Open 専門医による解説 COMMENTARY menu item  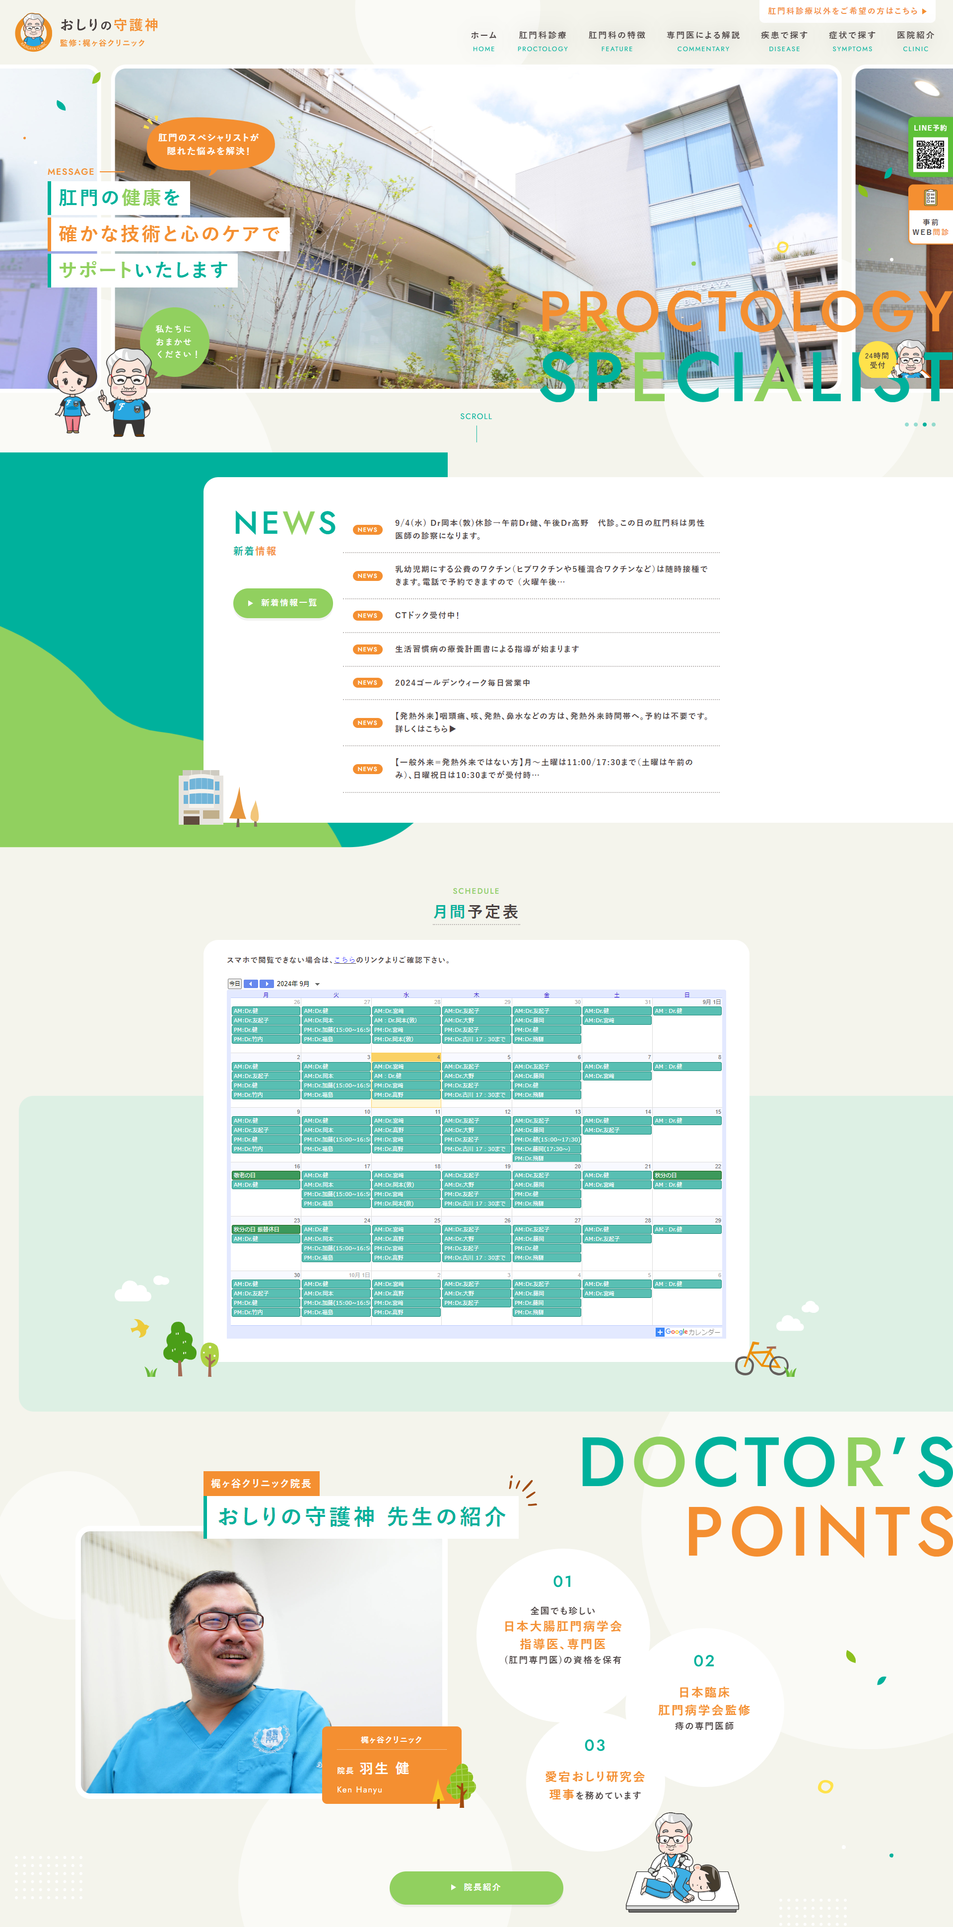point(703,41)
